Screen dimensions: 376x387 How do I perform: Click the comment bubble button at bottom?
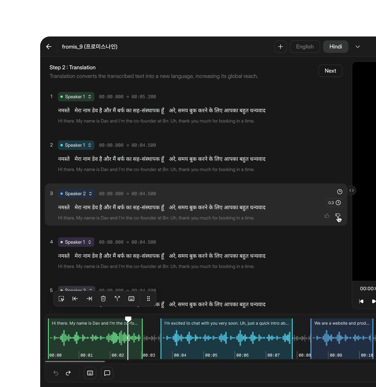point(107,373)
